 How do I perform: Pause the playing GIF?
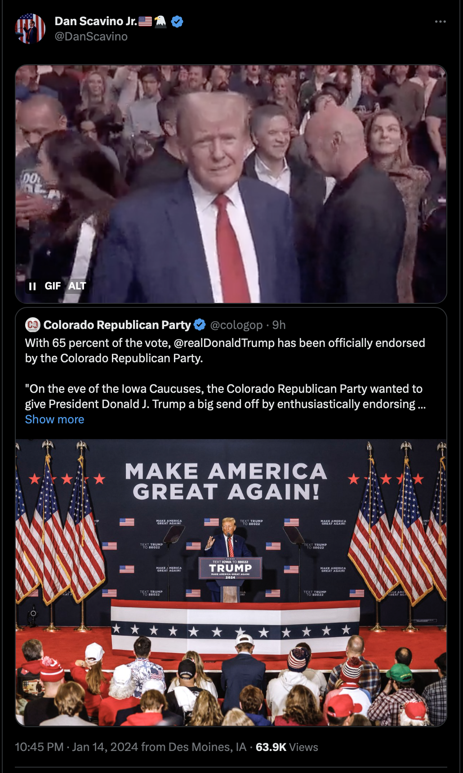pyautogui.click(x=32, y=286)
